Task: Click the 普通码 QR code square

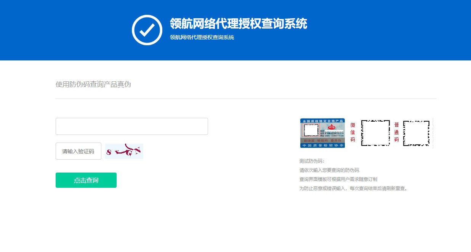Action: click(417, 133)
